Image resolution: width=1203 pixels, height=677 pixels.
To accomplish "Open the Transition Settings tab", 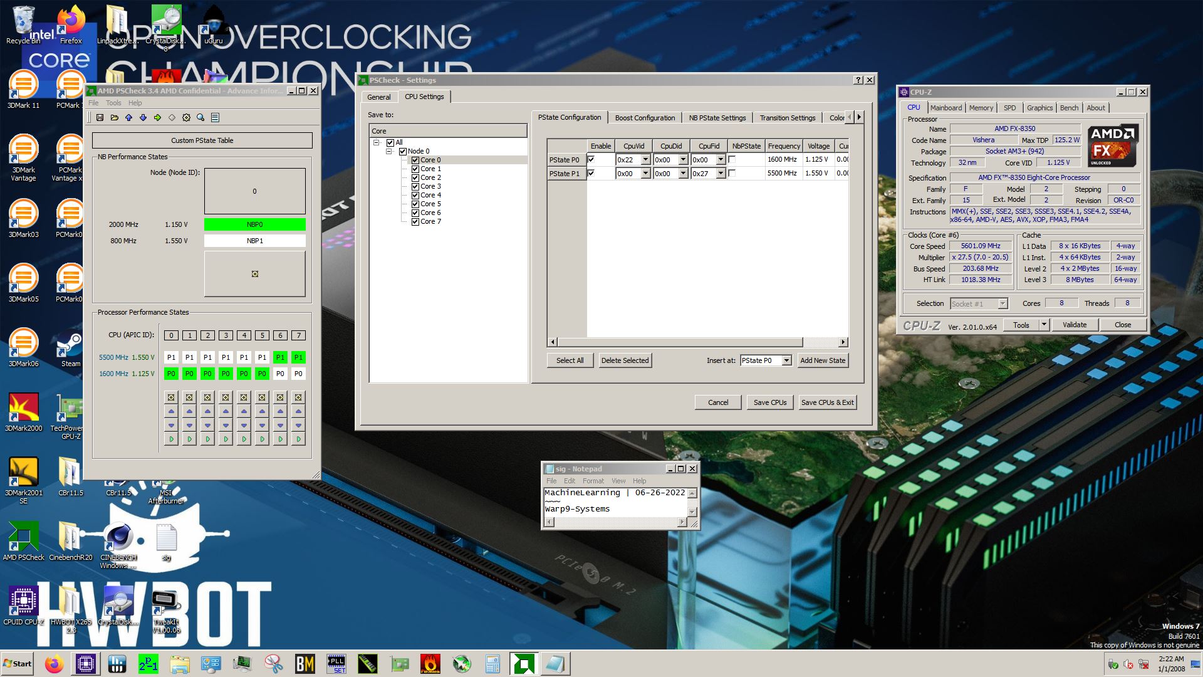I will [788, 118].
